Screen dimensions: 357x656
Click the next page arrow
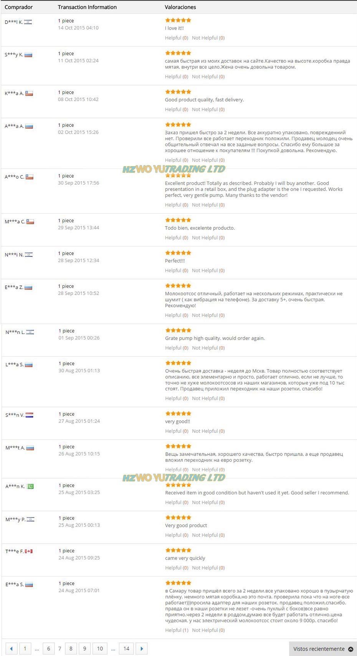[x=142, y=649]
